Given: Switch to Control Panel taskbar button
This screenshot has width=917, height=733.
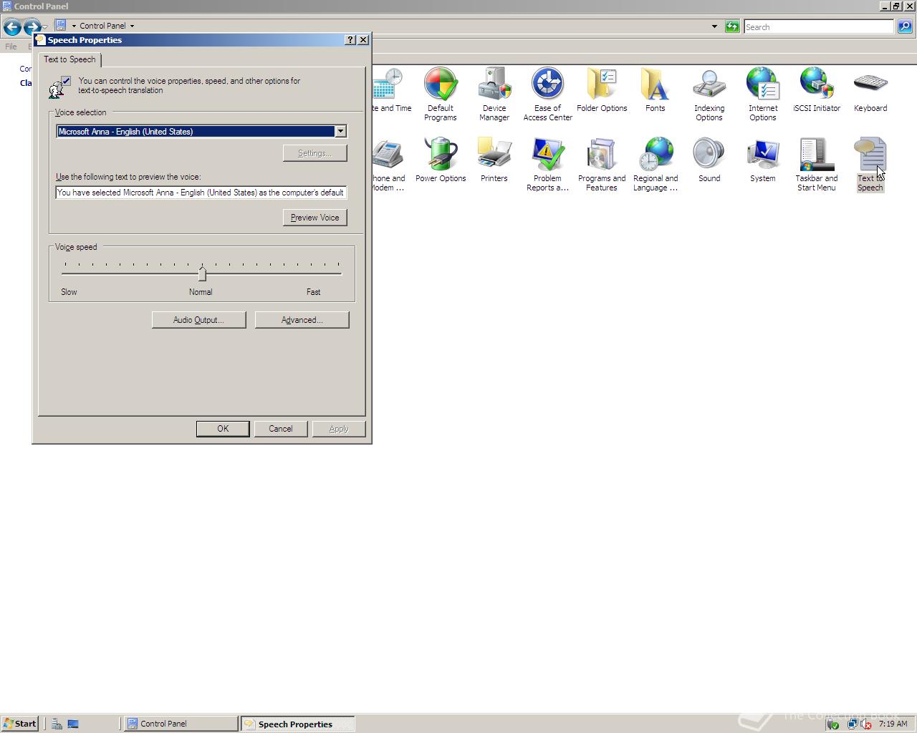Looking at the screenshot, I should (x=181, y=724).
